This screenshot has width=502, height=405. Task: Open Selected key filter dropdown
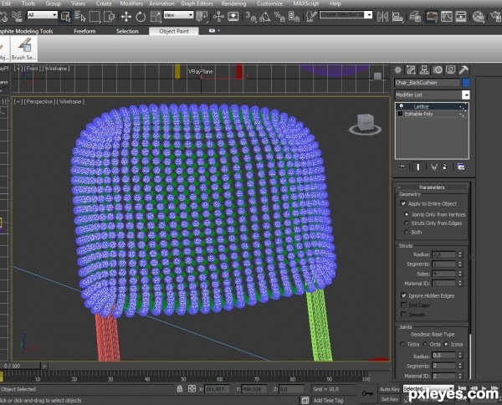[451, 388]
